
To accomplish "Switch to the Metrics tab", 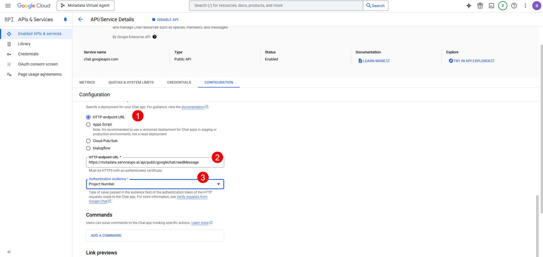I will click(87, 82).
